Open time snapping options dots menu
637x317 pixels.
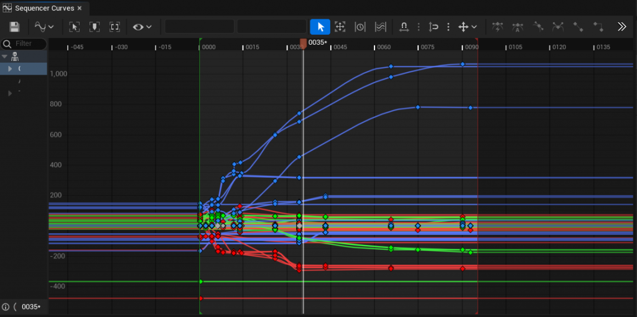[x=419, y=27]
